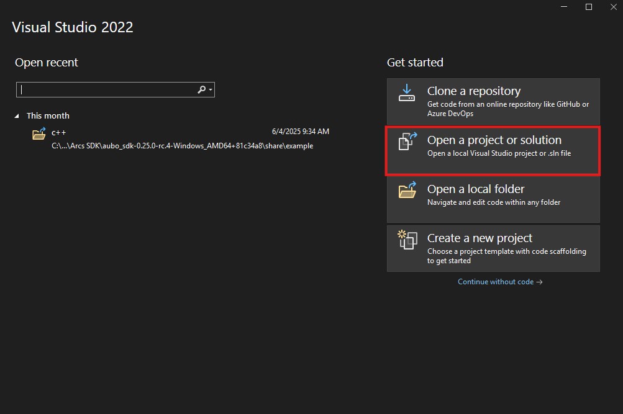Maximize the Visual Studio 2022 window
The image size is (623, 414).
pos(589,7)
